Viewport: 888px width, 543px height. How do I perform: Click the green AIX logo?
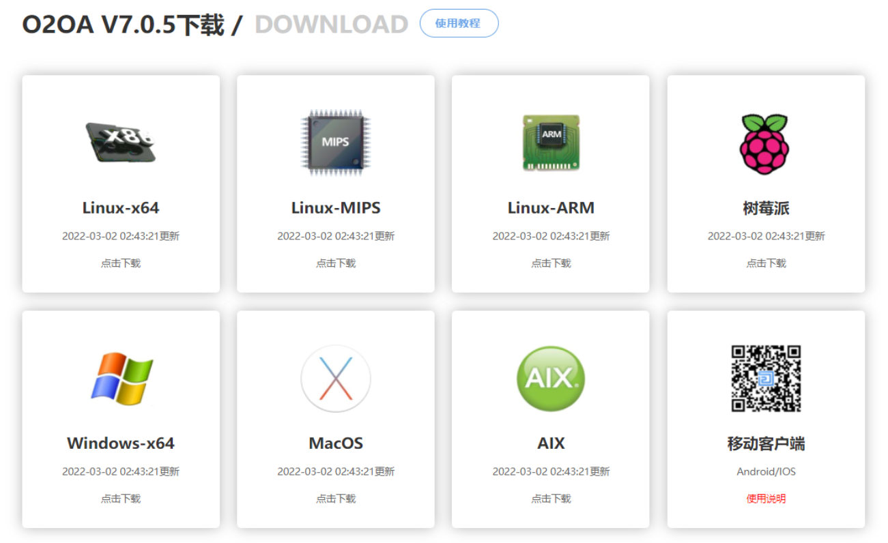[551, 378]
